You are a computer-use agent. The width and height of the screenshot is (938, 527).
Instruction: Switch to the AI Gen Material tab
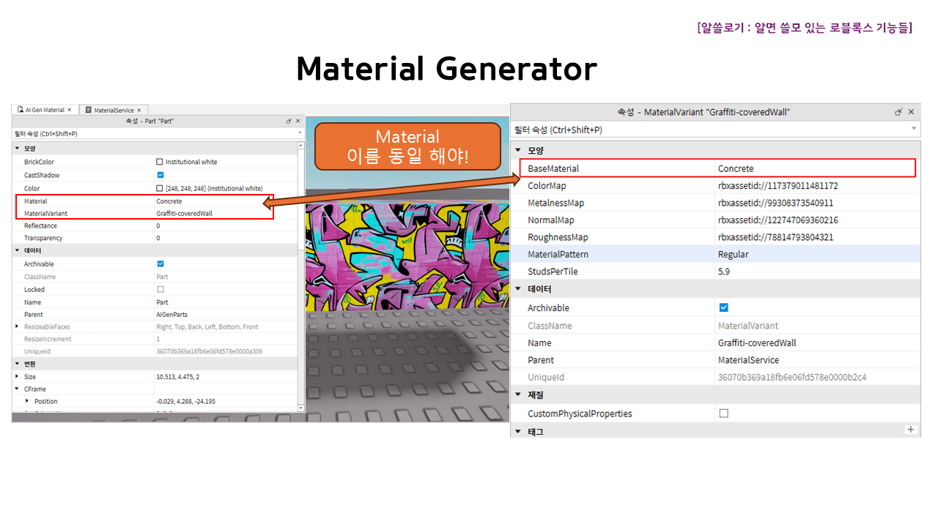pos(45,110)
